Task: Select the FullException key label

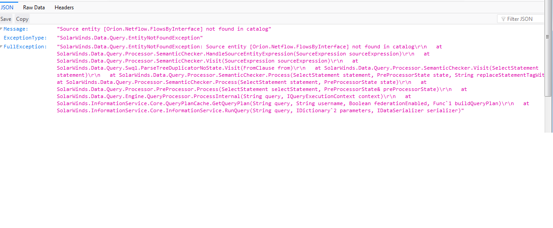Action: 25,47
